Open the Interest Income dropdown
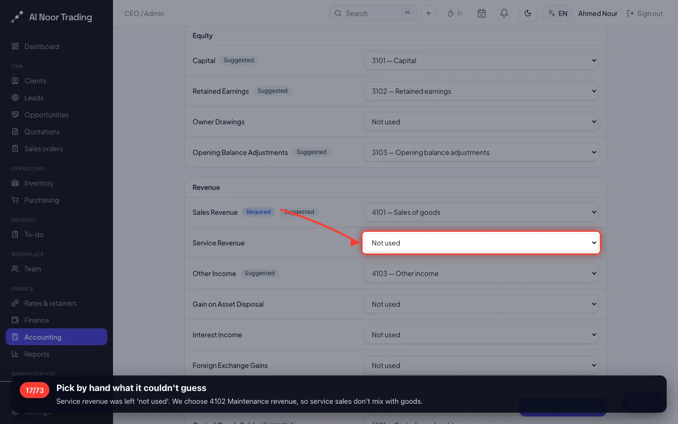Viewport: 678px width, 424px height. coord(481,334)
